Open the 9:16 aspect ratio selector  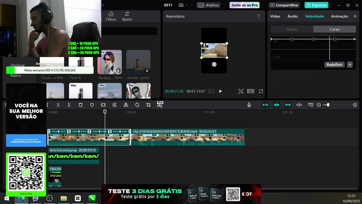coord(251,91)
